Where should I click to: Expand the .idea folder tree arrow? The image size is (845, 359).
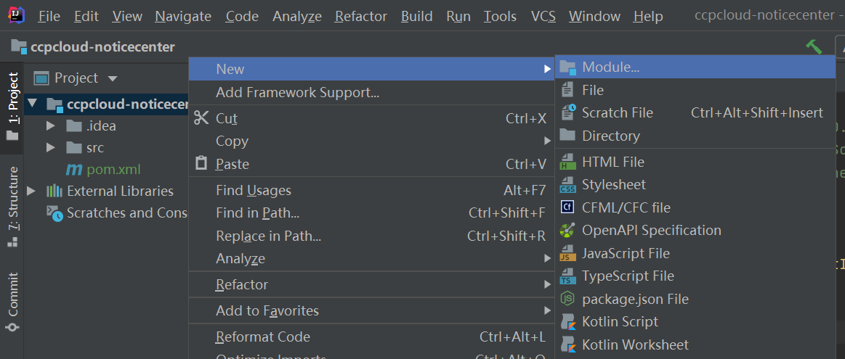tap(50, 125)
